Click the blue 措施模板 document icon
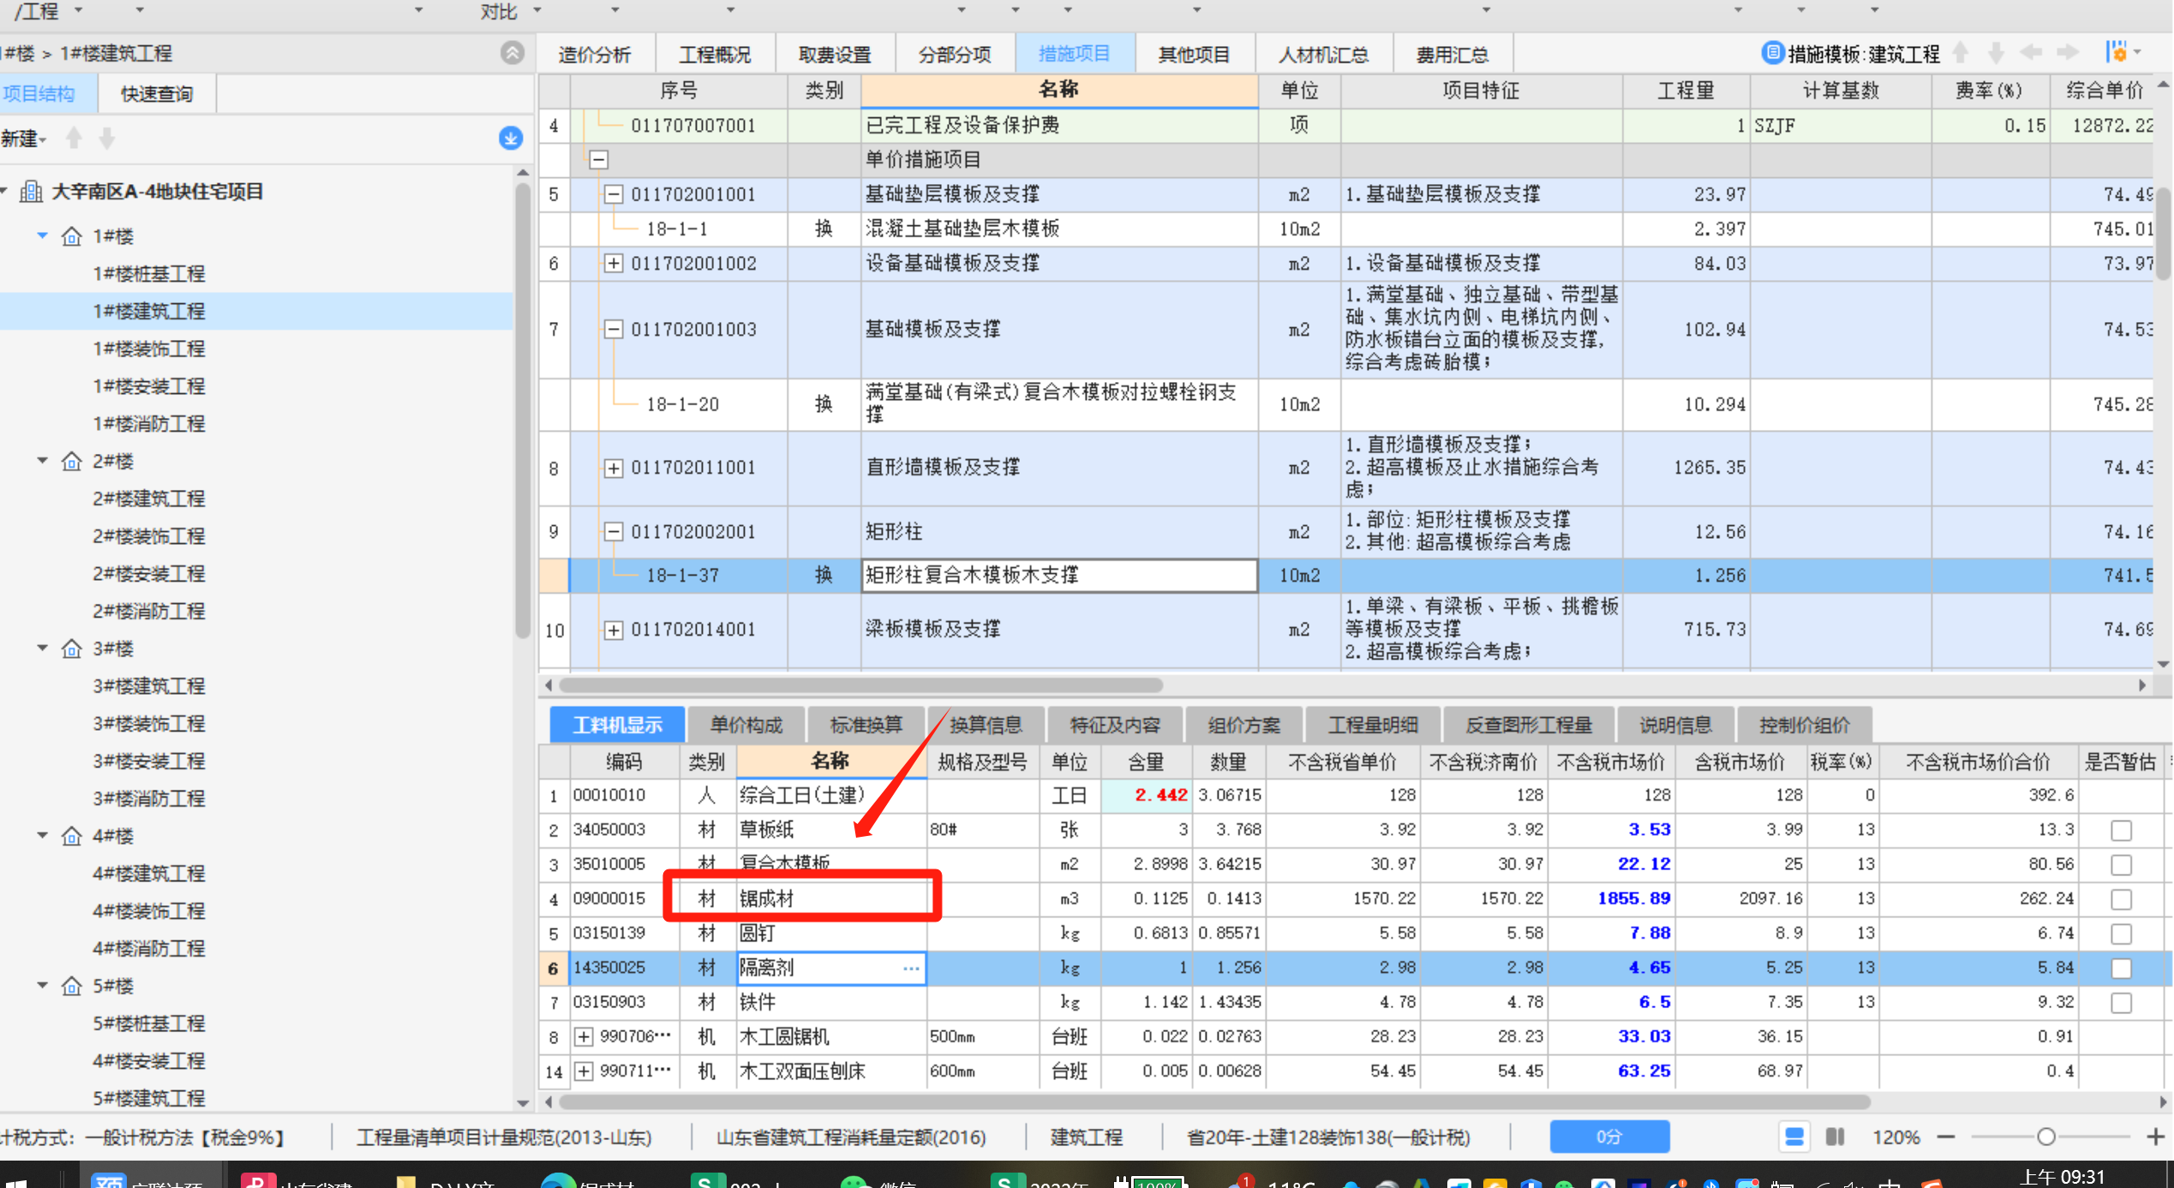The image size is (2174, 1188). click(1771, 53)
